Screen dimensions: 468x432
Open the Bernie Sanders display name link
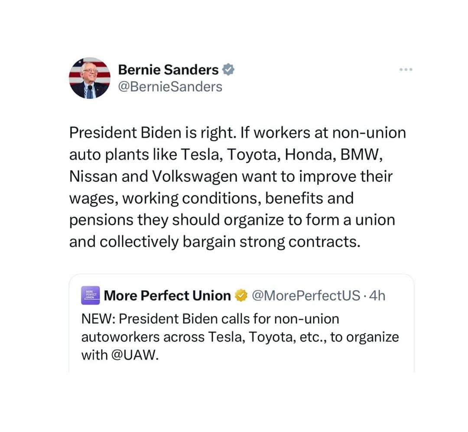[x=168, y=69]
